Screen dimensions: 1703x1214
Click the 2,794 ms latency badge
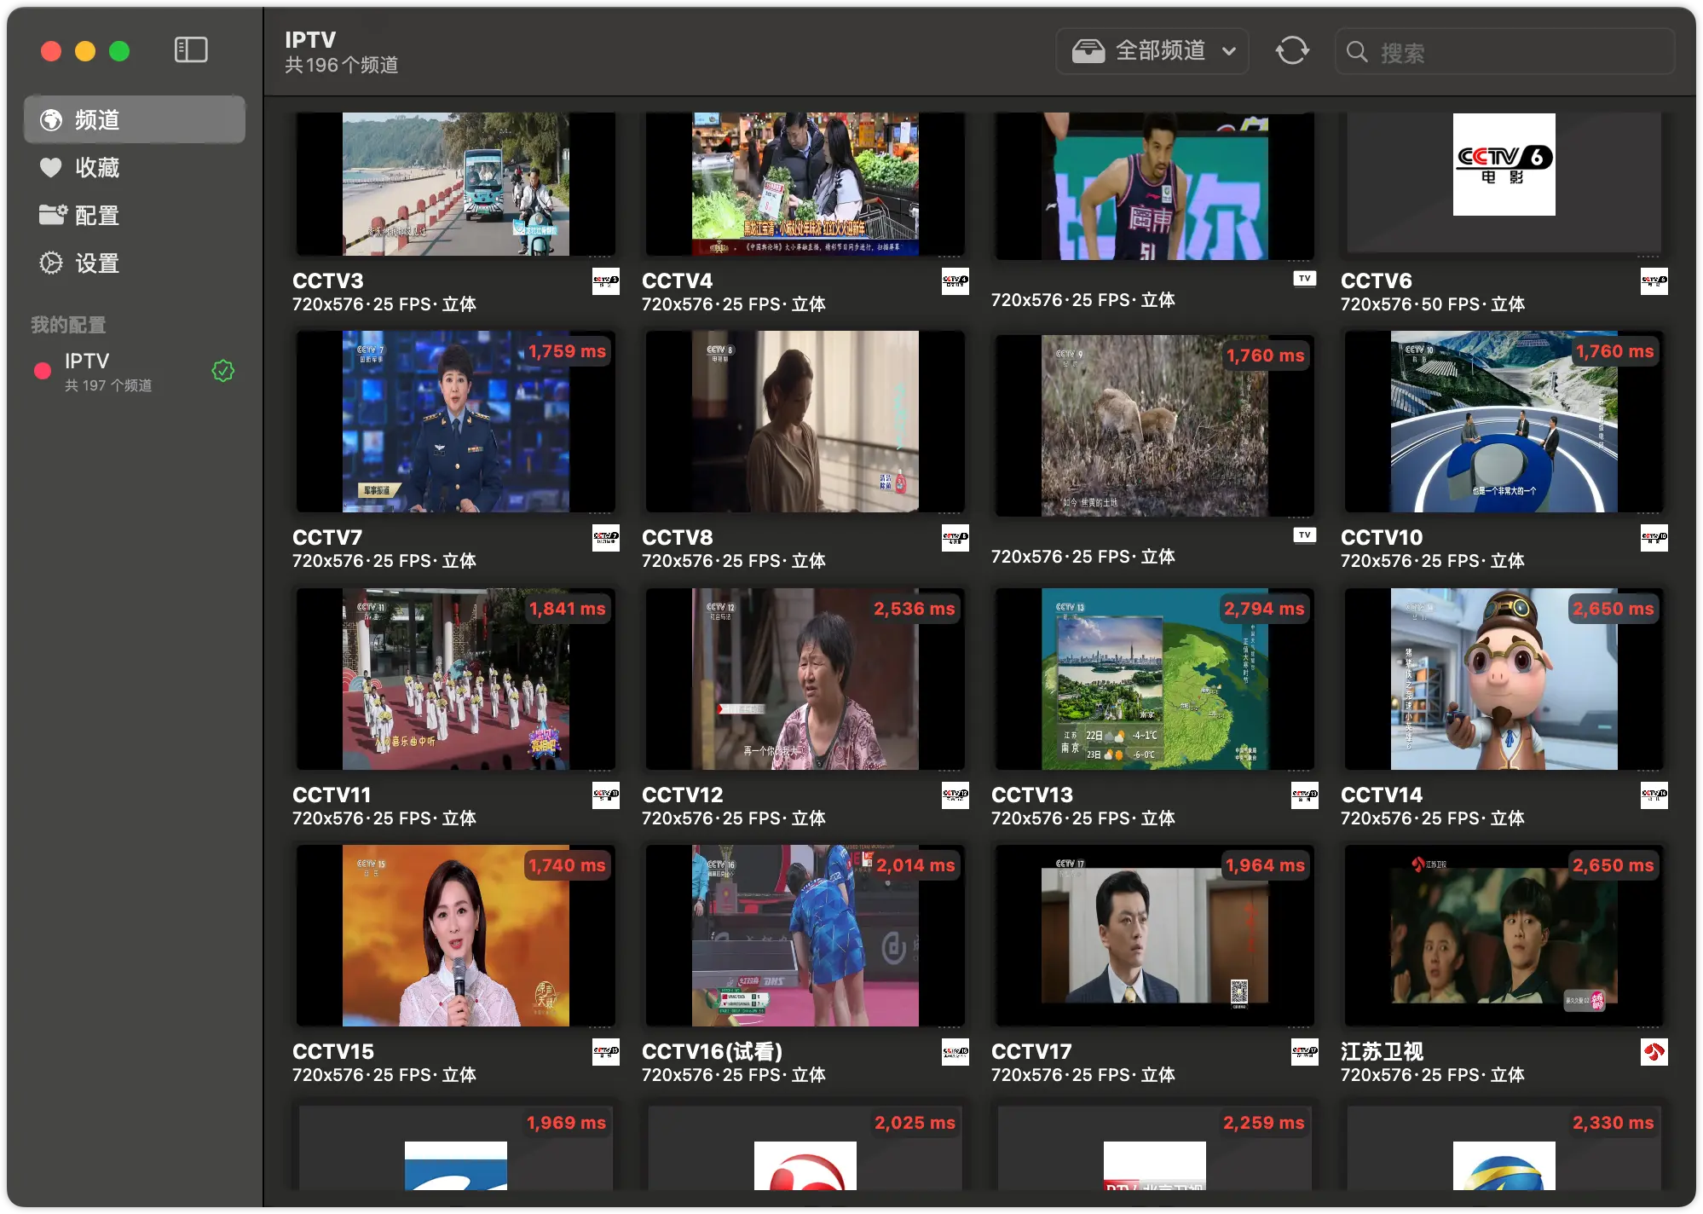click(1264, 609)
